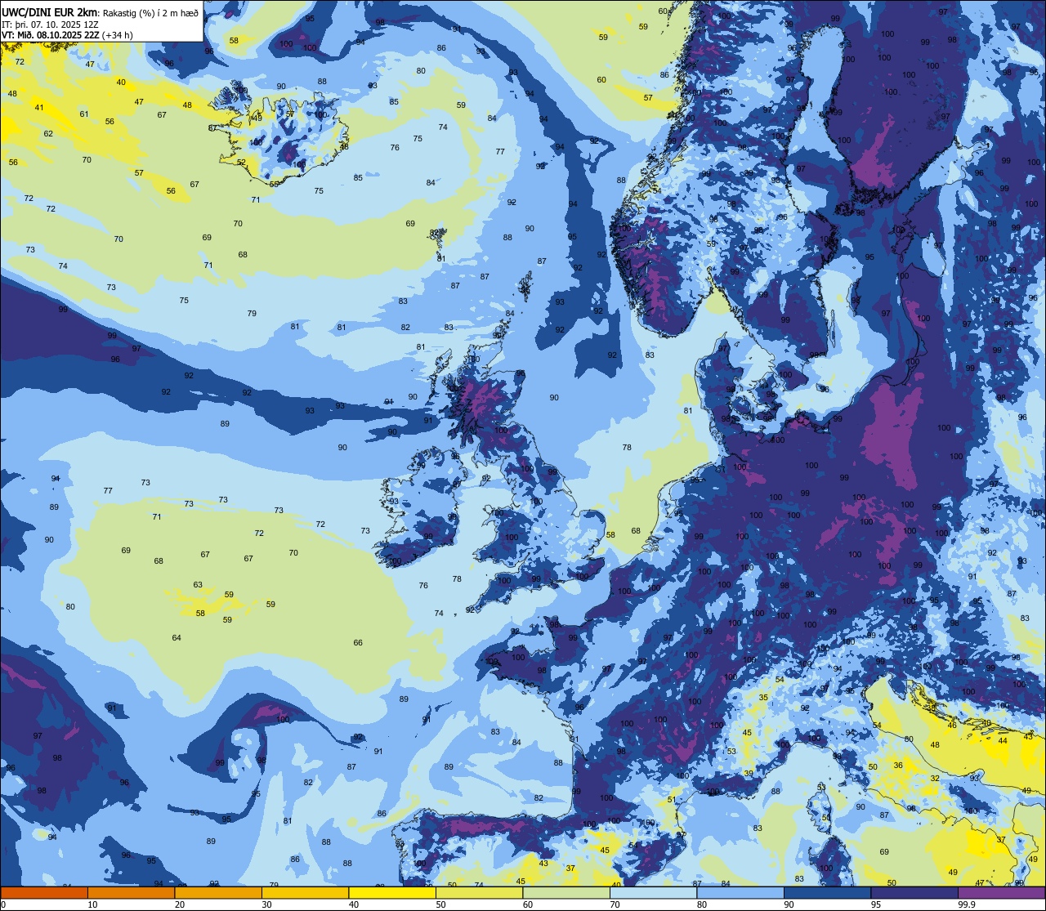Image resolution: width=1046 pixels, height=911 pixels.
Task: Click the 46 value on the Adriatic coast
Action: [x=952, y=725]
